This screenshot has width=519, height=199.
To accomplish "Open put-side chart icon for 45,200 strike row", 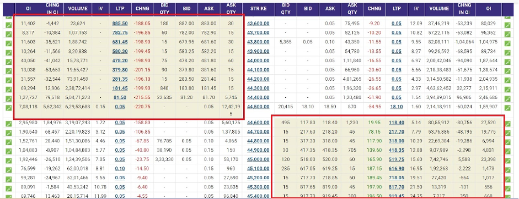I will (507, 179).
